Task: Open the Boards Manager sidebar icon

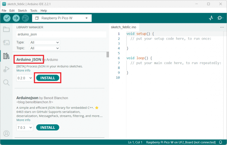Action: pyautogui.click(x=6, y=43)
